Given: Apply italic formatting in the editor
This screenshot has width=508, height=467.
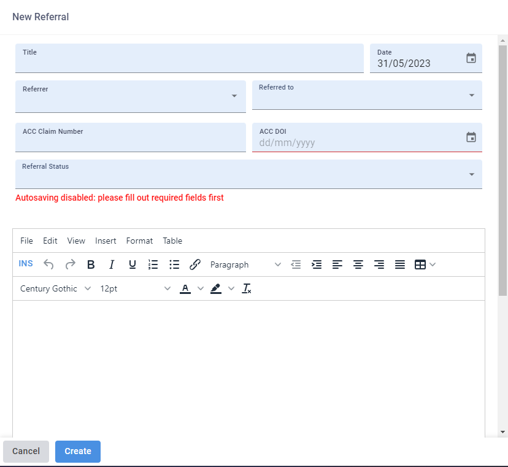Looking at the screenshot, I should click(112, 264).
